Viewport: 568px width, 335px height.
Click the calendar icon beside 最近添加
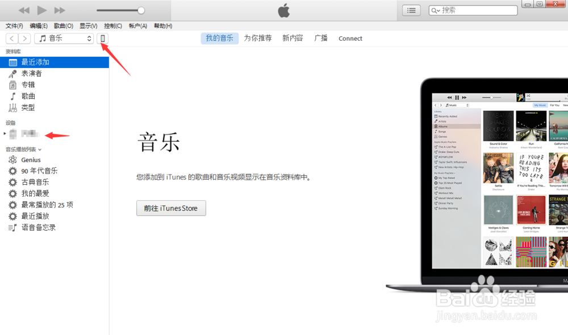[x=12, y=62]
